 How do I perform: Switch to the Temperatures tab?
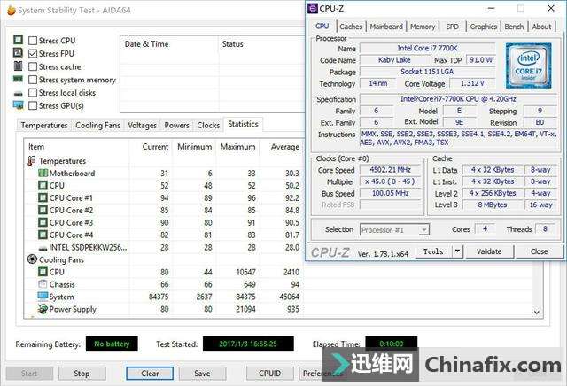[44, 126]
